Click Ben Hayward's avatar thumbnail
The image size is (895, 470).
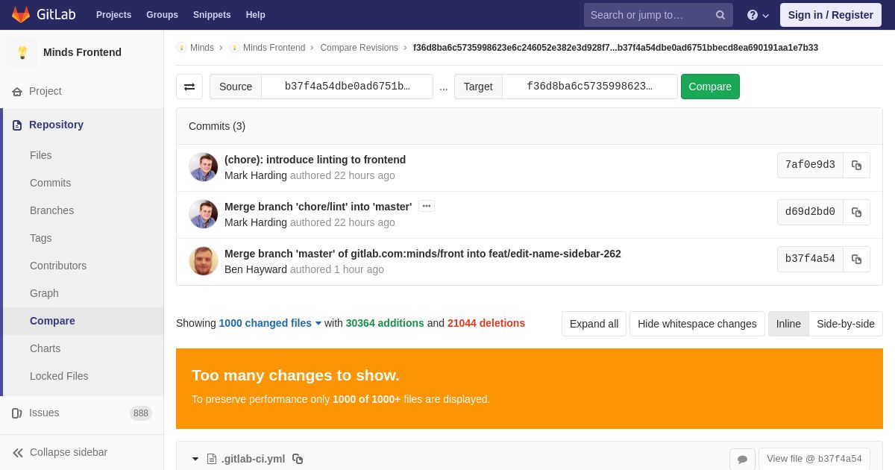pyautogui.click(x=204, y=261)
